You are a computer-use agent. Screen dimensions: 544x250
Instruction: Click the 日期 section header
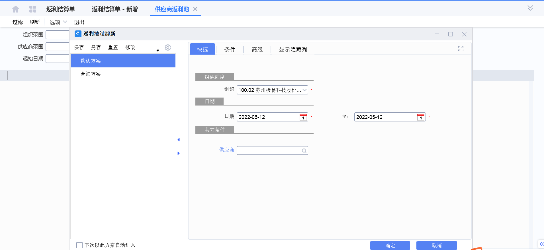(210, 101)
